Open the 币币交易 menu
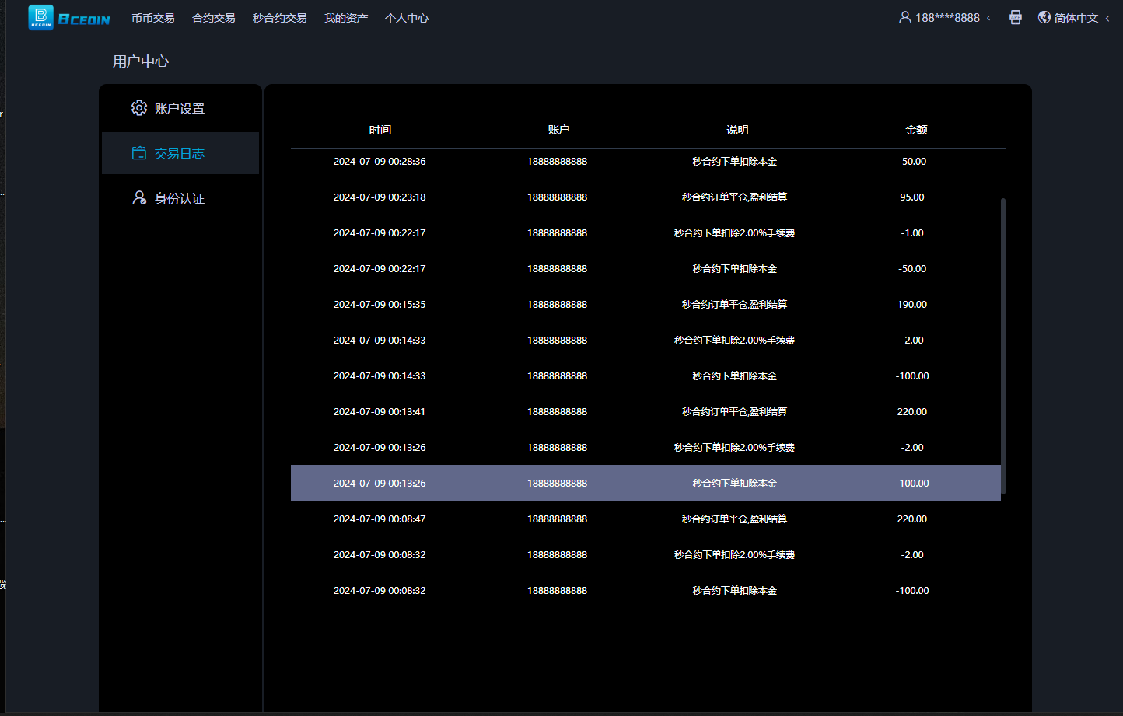The width and height of the screenshot is (1123, 716). (152, 18)
